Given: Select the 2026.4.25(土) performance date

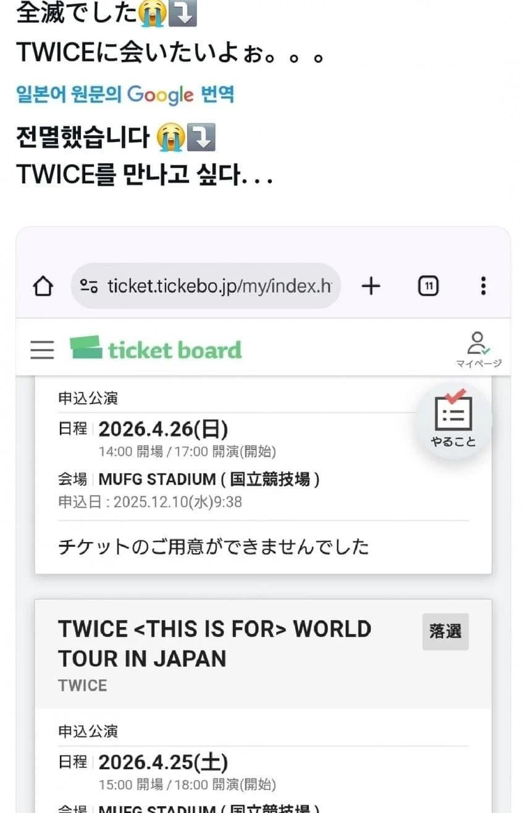Looking at the screenshot, I should 163,762.
